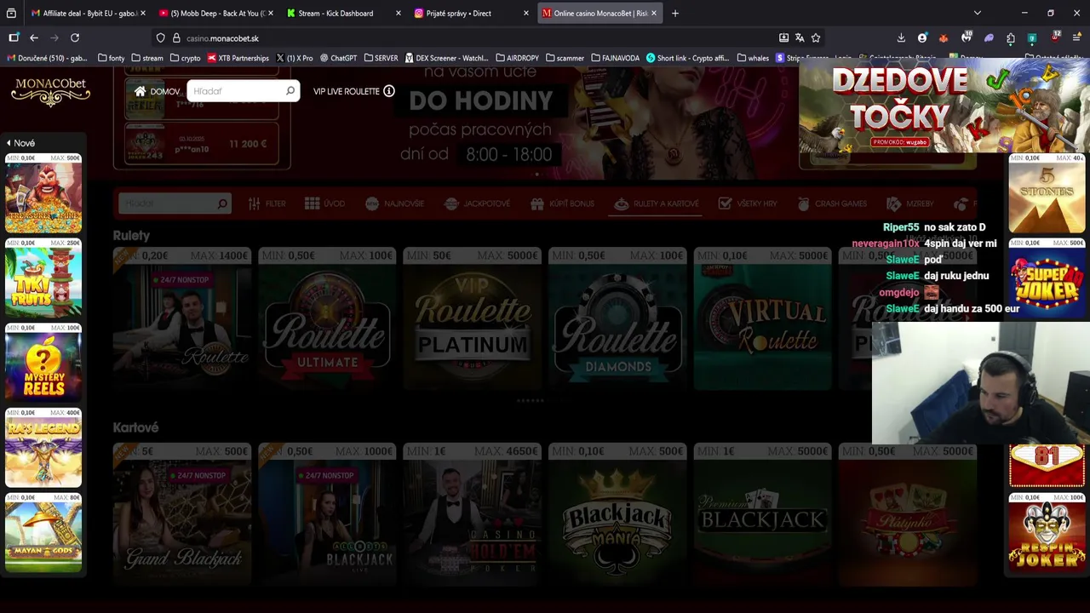Screen dimensions: 1090x613
Task: Open the Doručené Gmail bookmark
Action: 47,58
